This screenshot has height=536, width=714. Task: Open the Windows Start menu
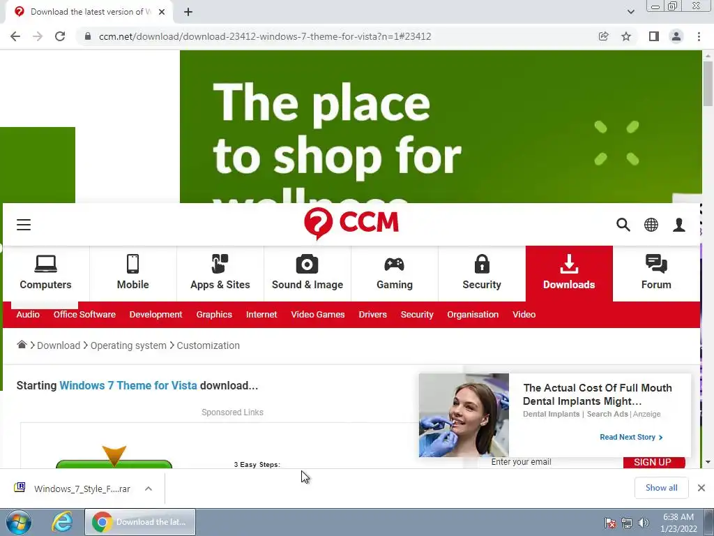coord(19,522)
